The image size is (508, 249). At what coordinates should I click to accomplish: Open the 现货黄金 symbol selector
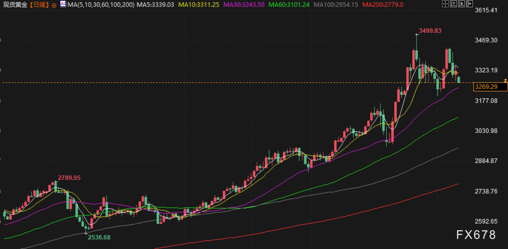point(16,5)
